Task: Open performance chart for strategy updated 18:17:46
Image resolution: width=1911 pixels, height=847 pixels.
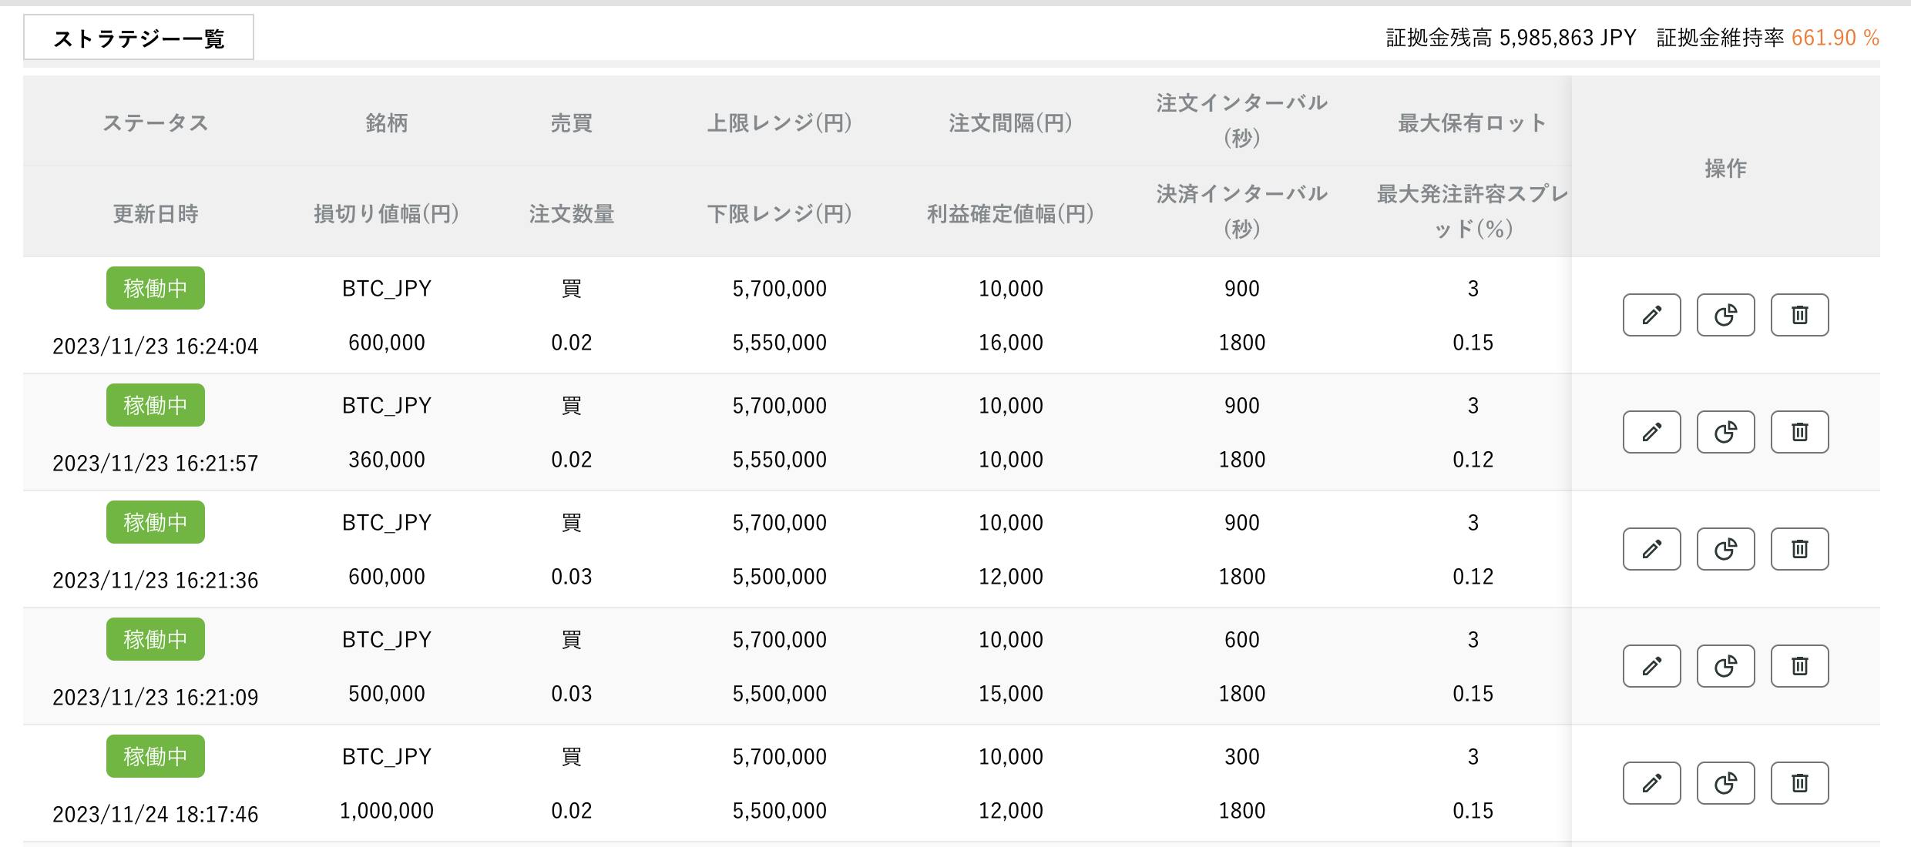Action: click(x=1725, y=783)
